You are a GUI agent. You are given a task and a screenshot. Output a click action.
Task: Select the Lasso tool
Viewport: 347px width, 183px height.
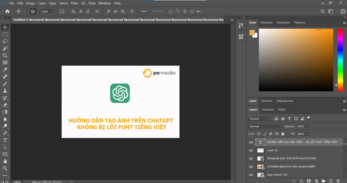[x=5, y=41]
